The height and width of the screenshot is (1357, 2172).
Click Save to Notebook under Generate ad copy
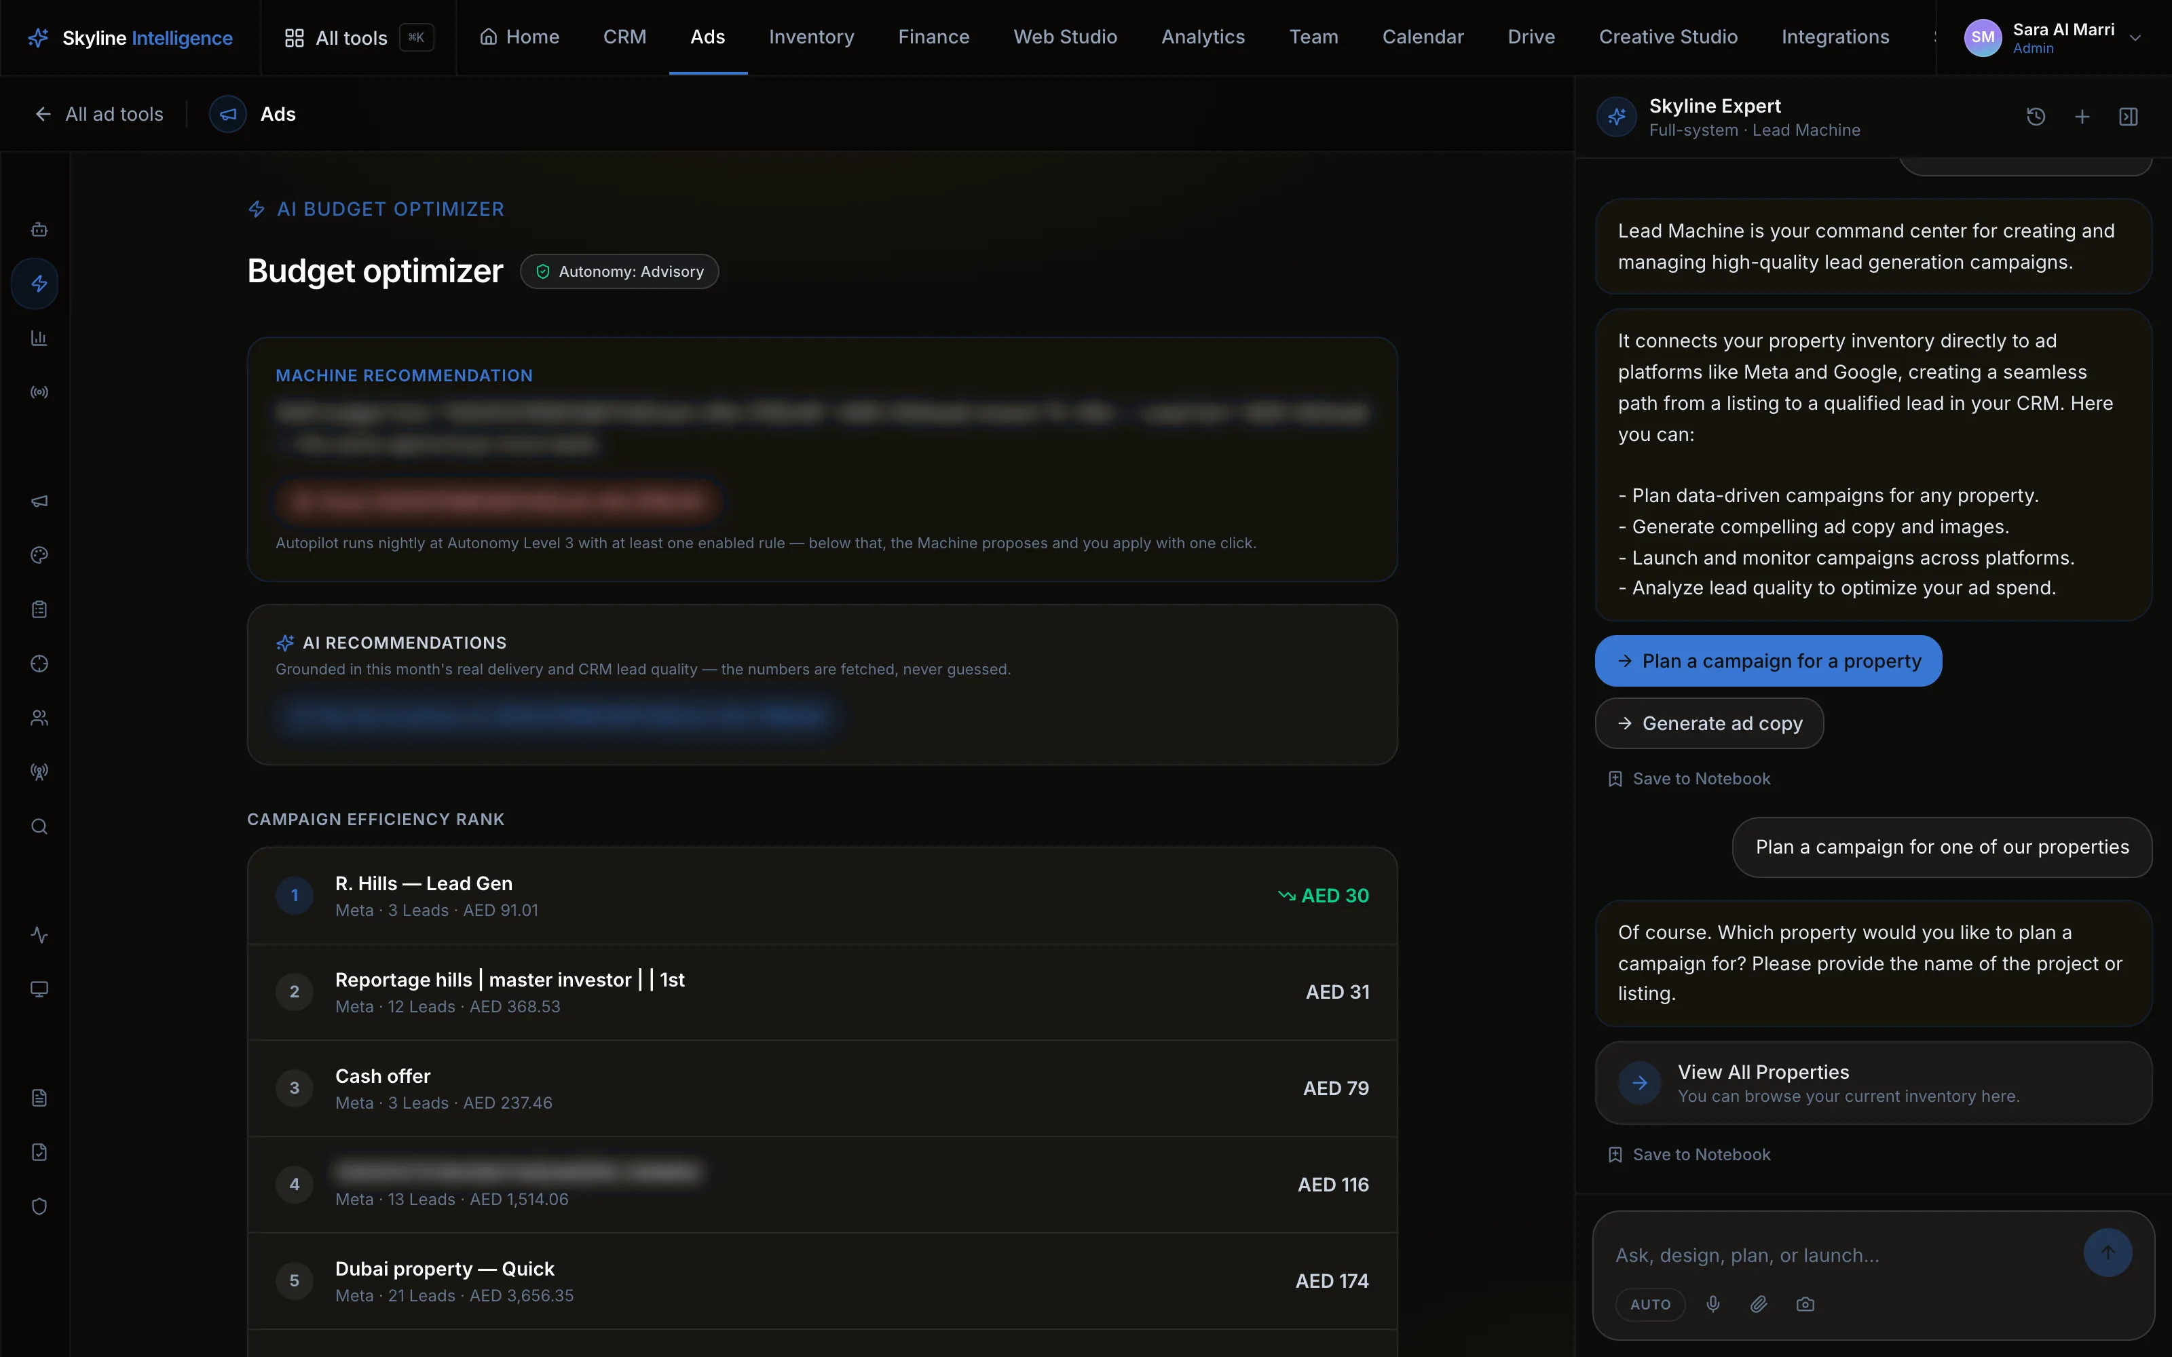pyautogui.click(x=1689, y=779)
